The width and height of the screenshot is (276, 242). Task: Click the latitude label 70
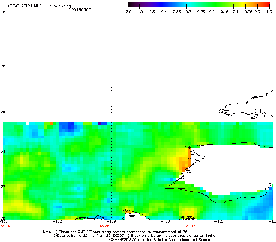click(3, 219)
